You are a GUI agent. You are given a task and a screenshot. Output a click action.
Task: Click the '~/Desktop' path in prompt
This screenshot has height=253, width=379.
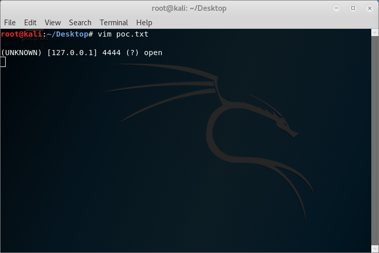coord(67,34)
